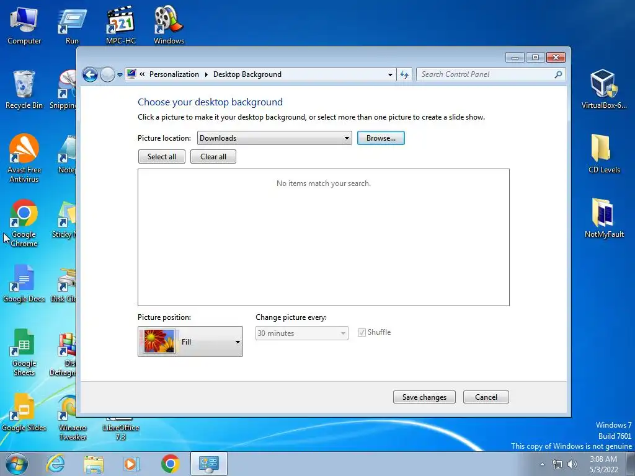
Task: Show hidden tray icons arrow
Action: coord(542,464)
